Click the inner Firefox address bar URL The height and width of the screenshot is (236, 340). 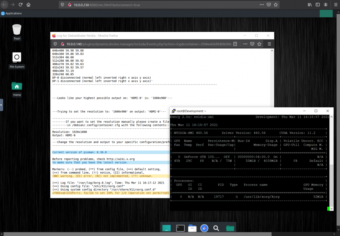coord(149,44)
